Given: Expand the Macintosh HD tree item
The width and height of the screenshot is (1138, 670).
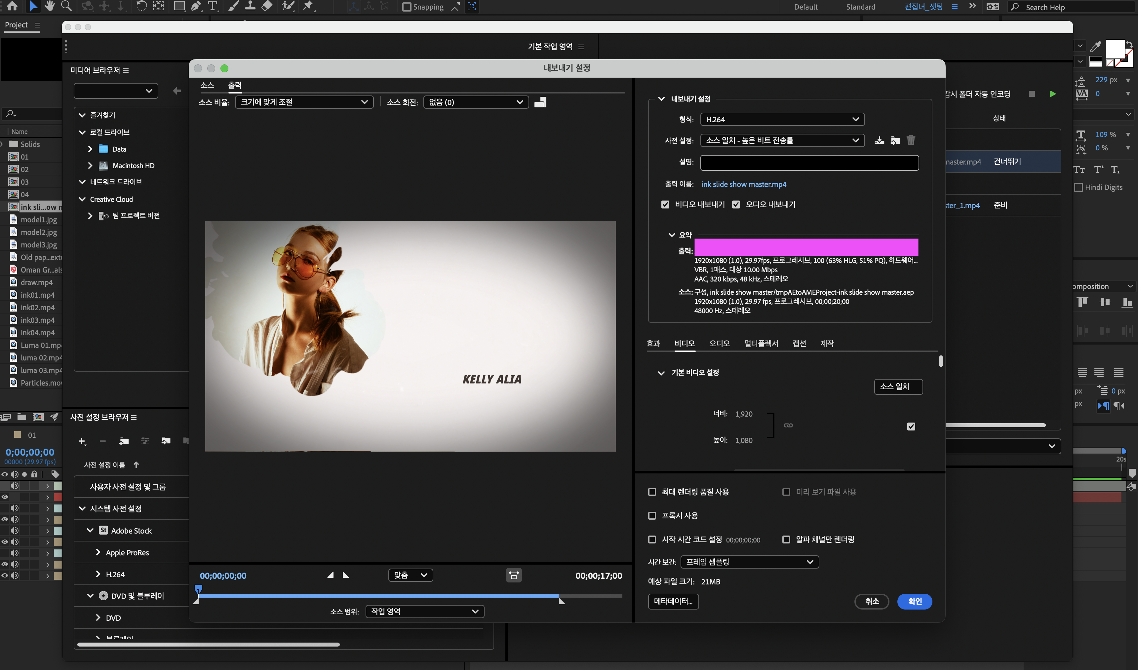Looking at the screenshot, I should coord(90,166).
